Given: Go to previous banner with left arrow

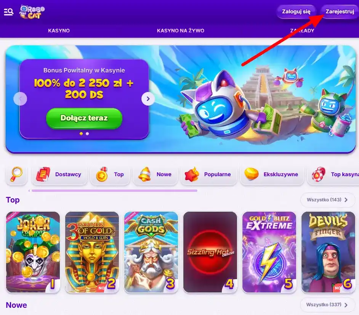Looking at the screenshot, I should [x=20, y=99].
